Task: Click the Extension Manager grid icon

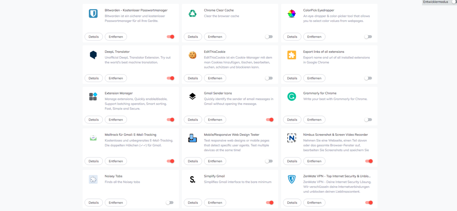Action: [93, 97]
